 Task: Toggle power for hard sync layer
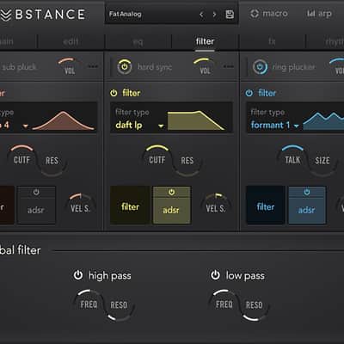click(x=125, y=66)
